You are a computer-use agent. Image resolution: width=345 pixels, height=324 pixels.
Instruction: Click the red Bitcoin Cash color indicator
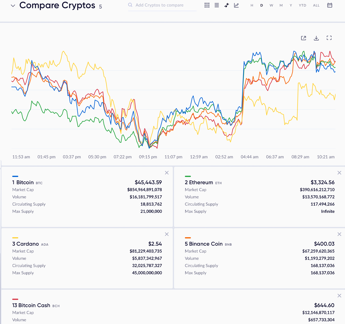pos(15,299)
